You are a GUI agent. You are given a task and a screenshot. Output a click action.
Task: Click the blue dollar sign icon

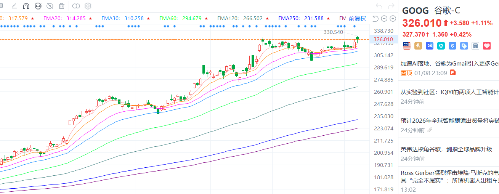452,46
